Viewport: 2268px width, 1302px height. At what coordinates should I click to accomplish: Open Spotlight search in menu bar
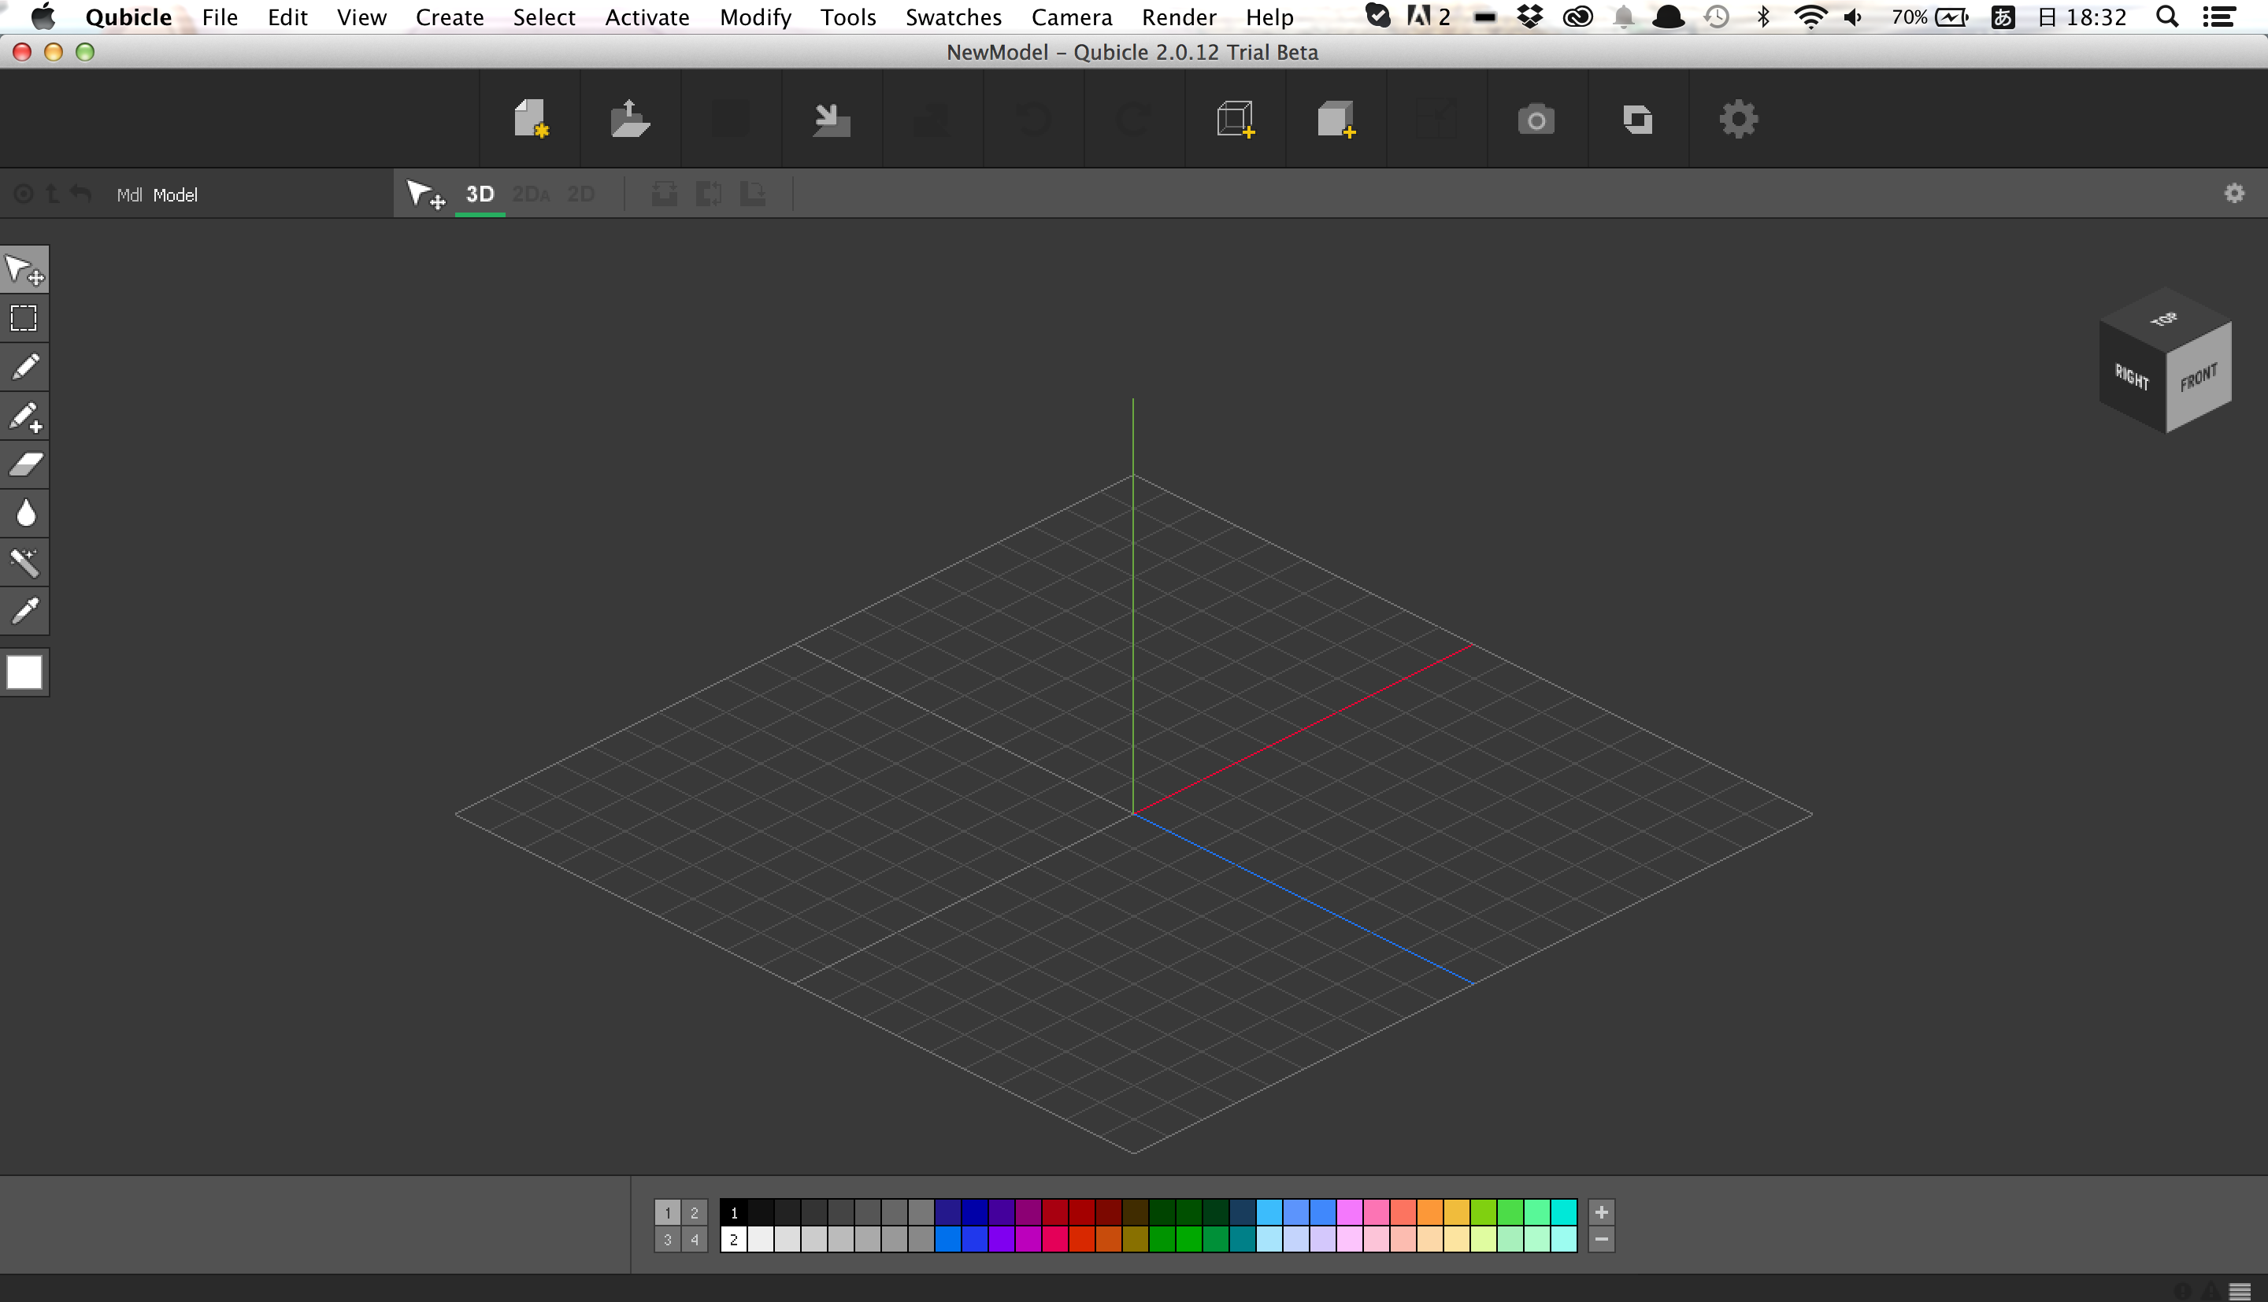click(x=2166, y=17)
